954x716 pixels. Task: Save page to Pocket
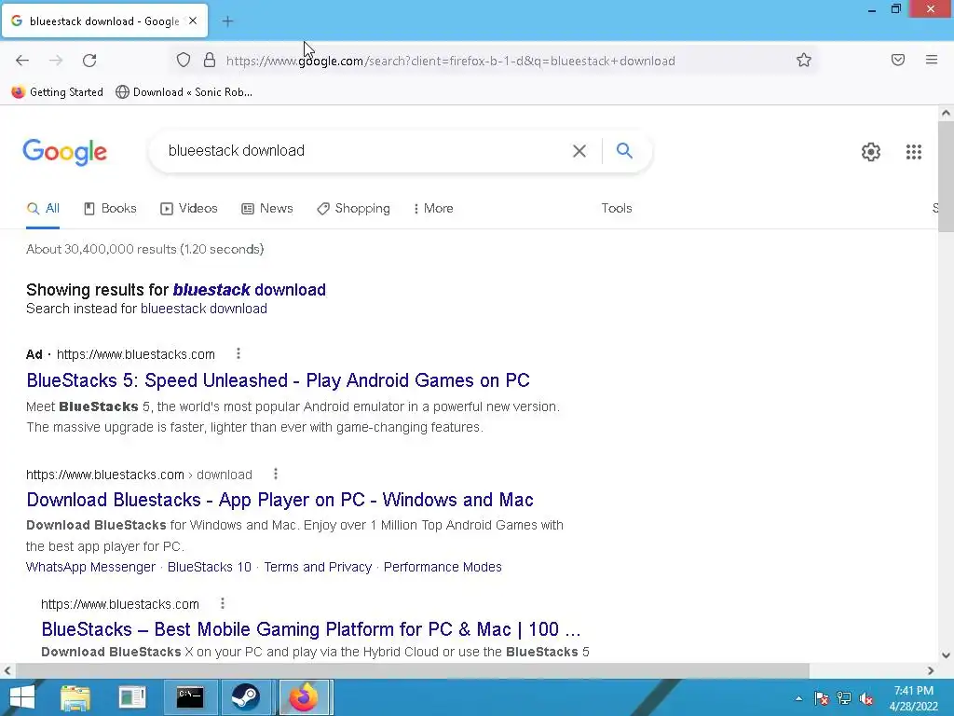(897, 60)
